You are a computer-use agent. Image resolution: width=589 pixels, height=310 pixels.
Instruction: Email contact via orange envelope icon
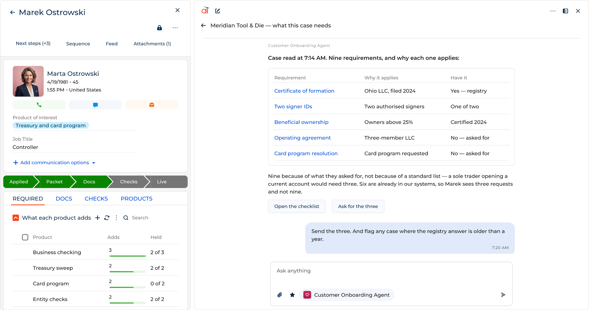152,105
